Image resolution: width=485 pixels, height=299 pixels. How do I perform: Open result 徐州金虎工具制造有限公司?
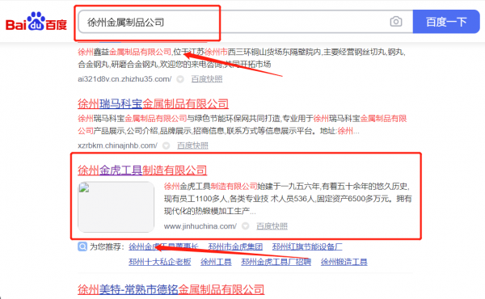click(x=142, y=170)
